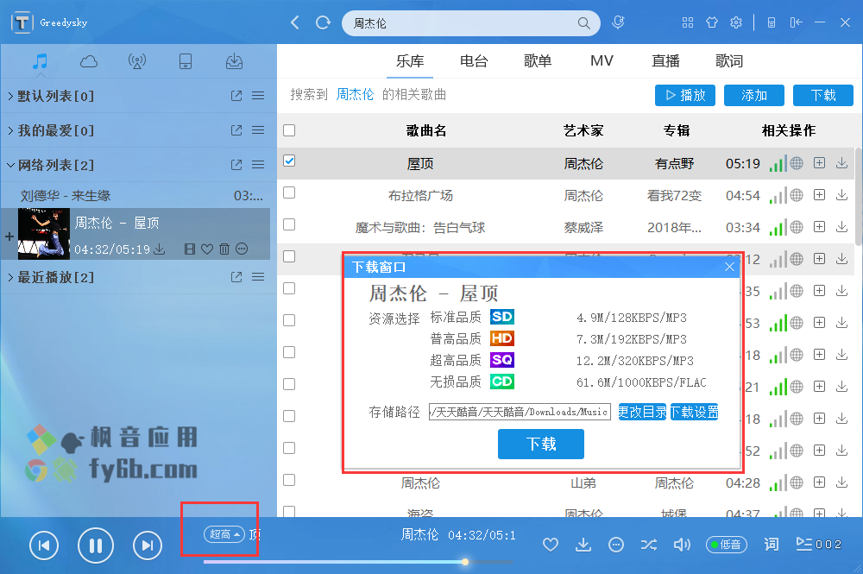Go back with the left arrow
The height and width of the screenshot is (574, 863).
pos(295,22)
